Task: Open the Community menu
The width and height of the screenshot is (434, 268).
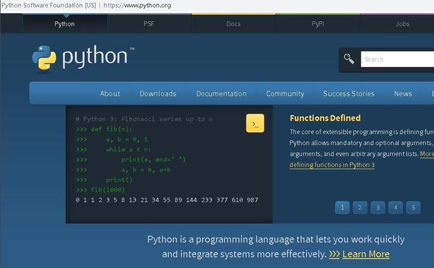Action: [285, 94]
